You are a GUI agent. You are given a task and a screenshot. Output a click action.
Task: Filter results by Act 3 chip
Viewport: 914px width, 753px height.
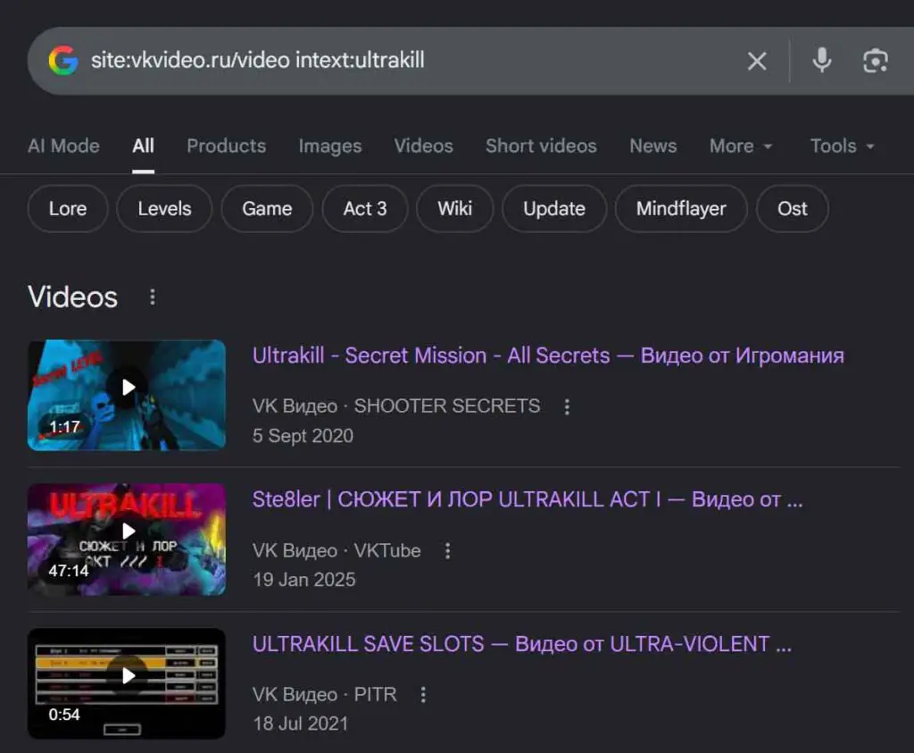365,209
